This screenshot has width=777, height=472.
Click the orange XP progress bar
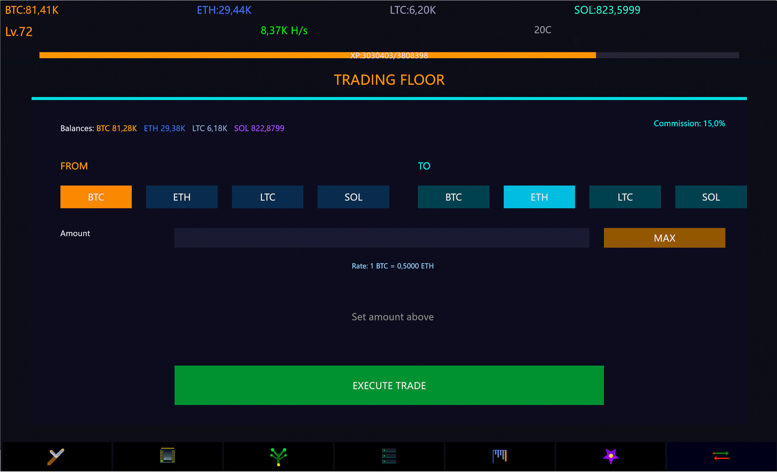pos(317,56)
